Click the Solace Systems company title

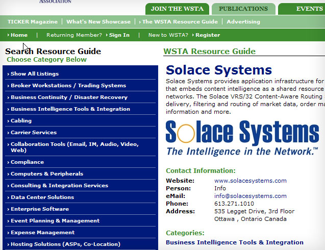(x=219, y=70)
